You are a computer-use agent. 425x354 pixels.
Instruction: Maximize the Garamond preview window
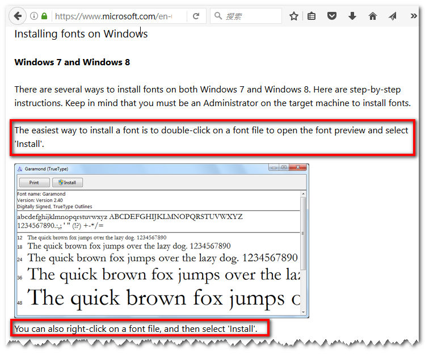click(x=284, y=167)
